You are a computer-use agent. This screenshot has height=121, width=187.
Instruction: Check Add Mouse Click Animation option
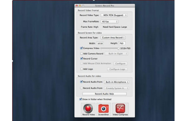point(81,63)
